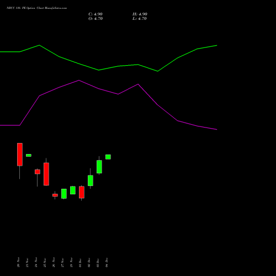Image resolution: width=276 pixels, height=276 pixels.
Task: Select the 24 Nov red candlestick
Action: (x=38, y=172)
